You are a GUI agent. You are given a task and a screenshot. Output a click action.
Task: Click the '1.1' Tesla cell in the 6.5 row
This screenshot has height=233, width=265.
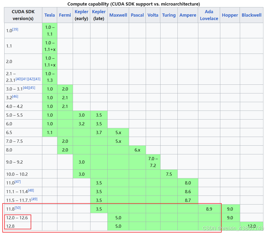(50, 132)
